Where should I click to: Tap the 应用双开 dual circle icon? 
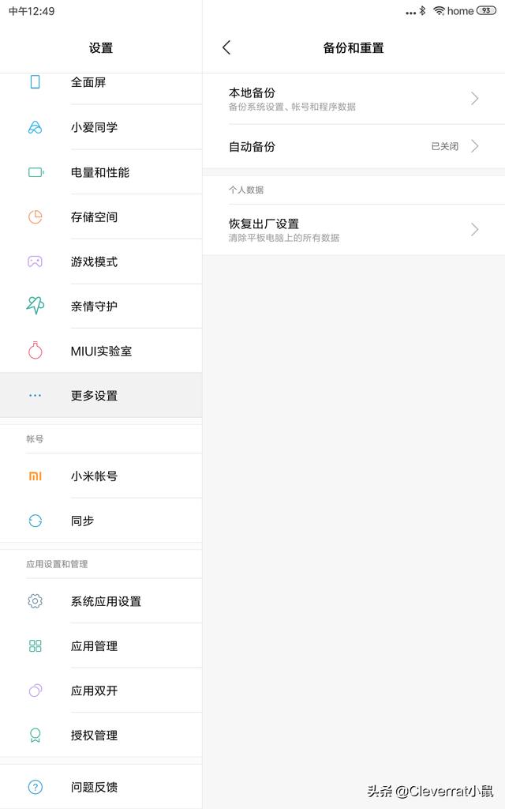[x=35, y=690]
